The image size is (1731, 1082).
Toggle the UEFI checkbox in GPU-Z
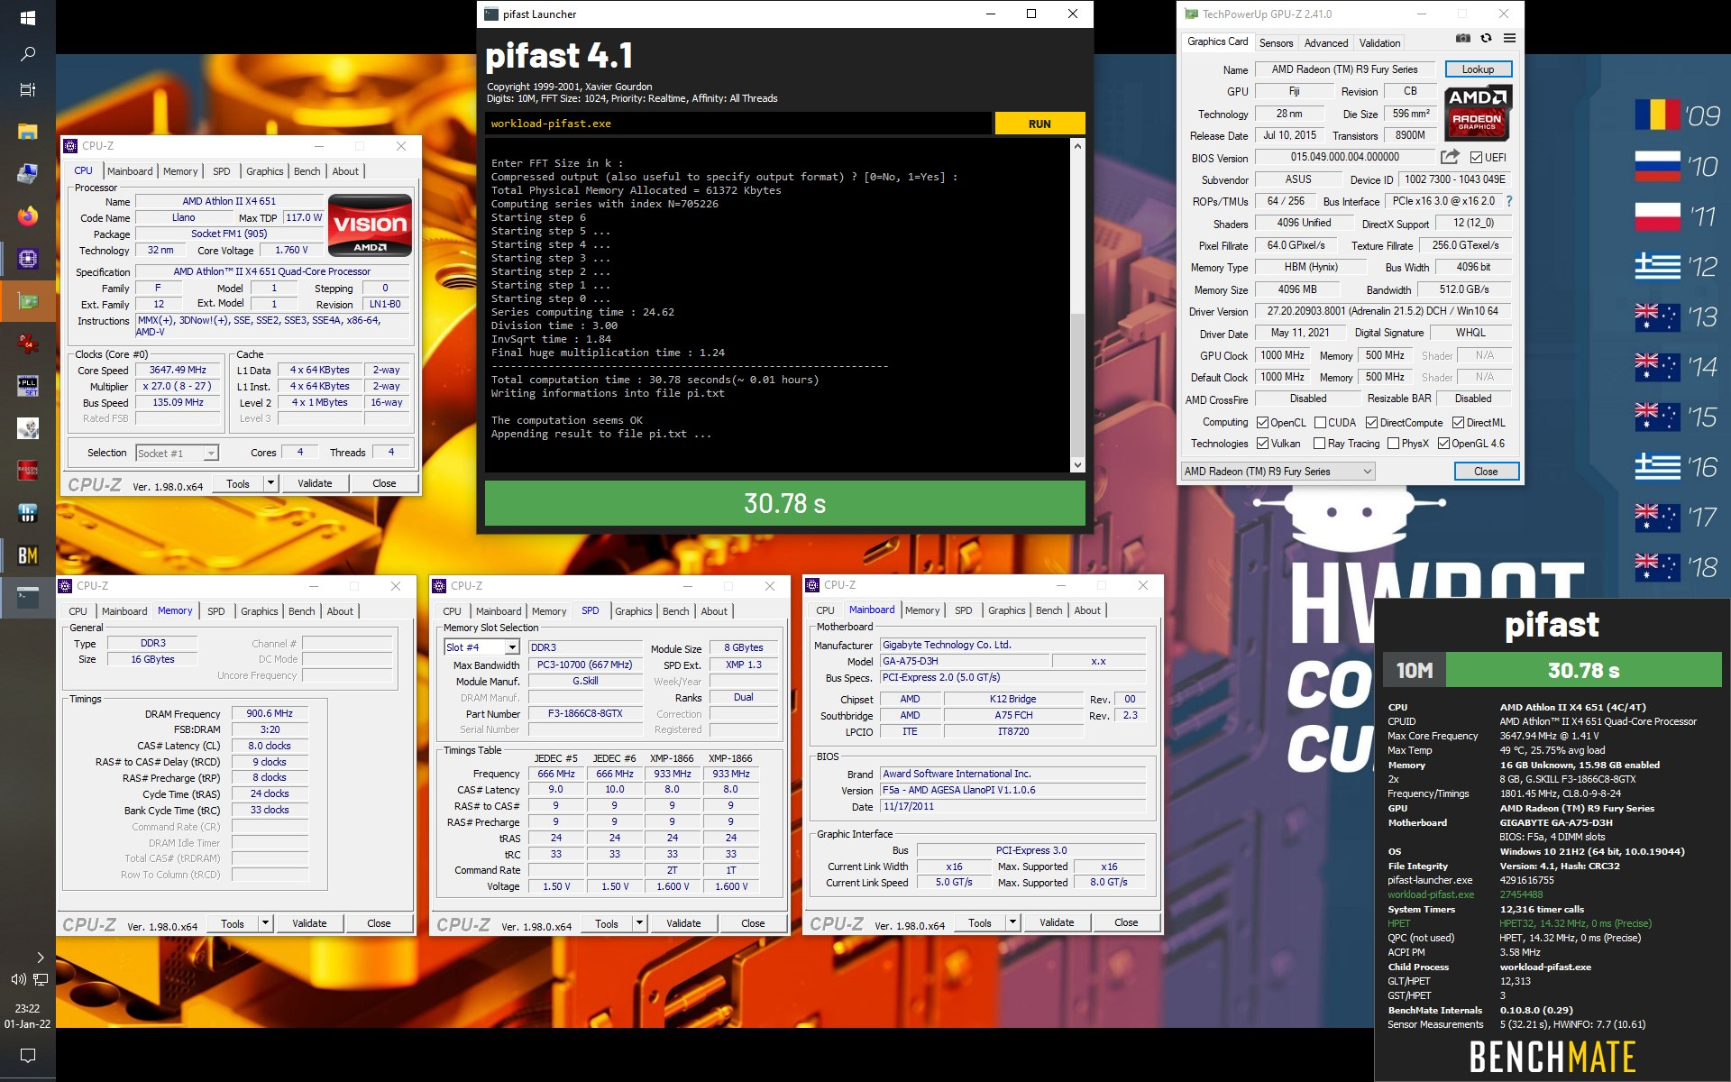[1476, 157]
